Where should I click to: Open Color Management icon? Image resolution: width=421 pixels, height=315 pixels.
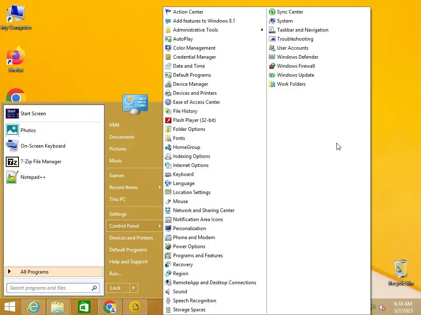[168, 48]
